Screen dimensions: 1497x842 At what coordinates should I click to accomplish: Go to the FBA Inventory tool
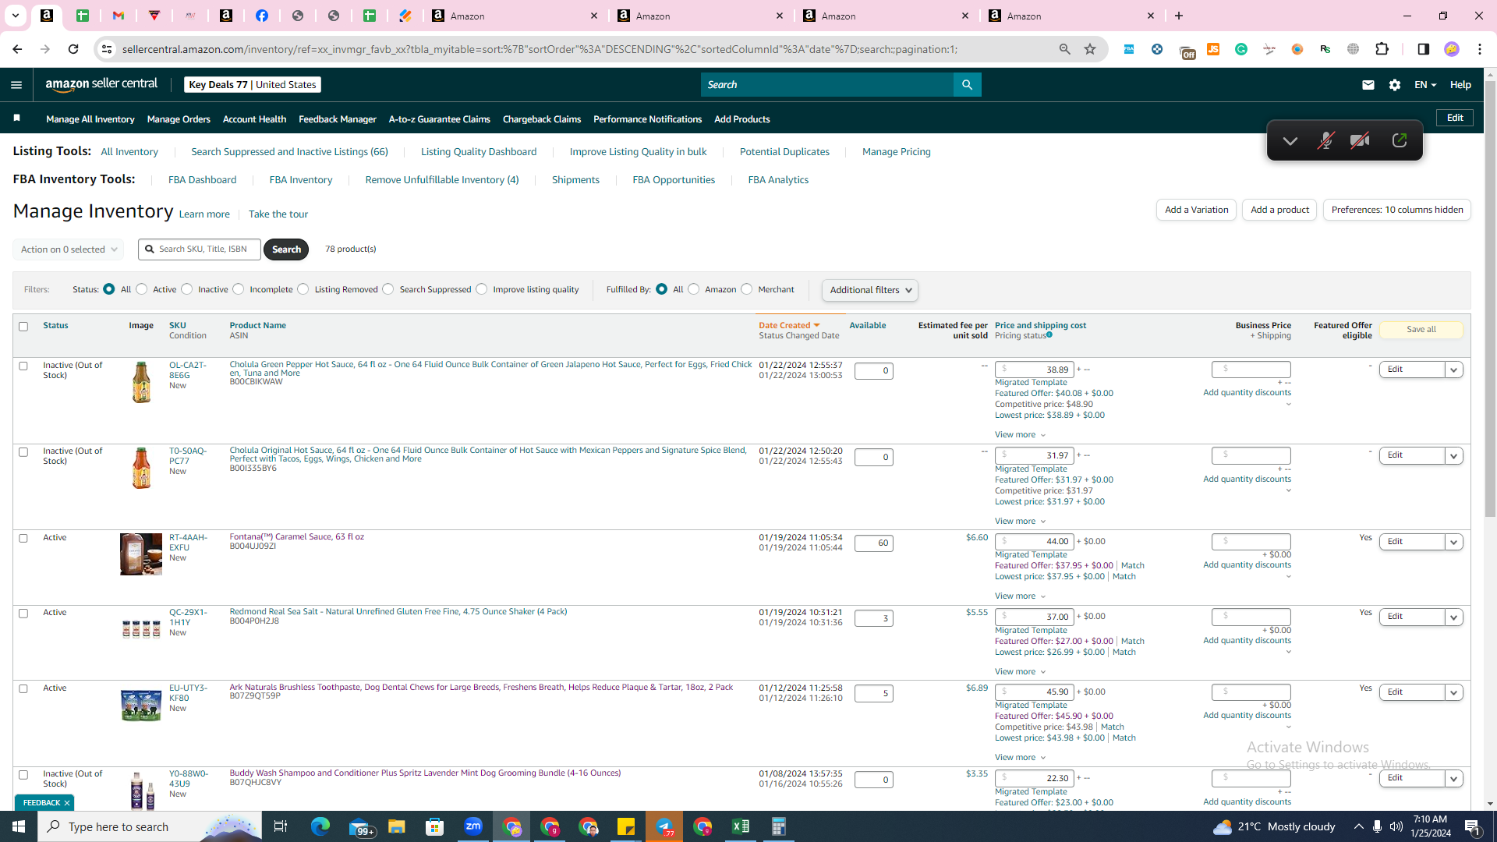[301, 180]
